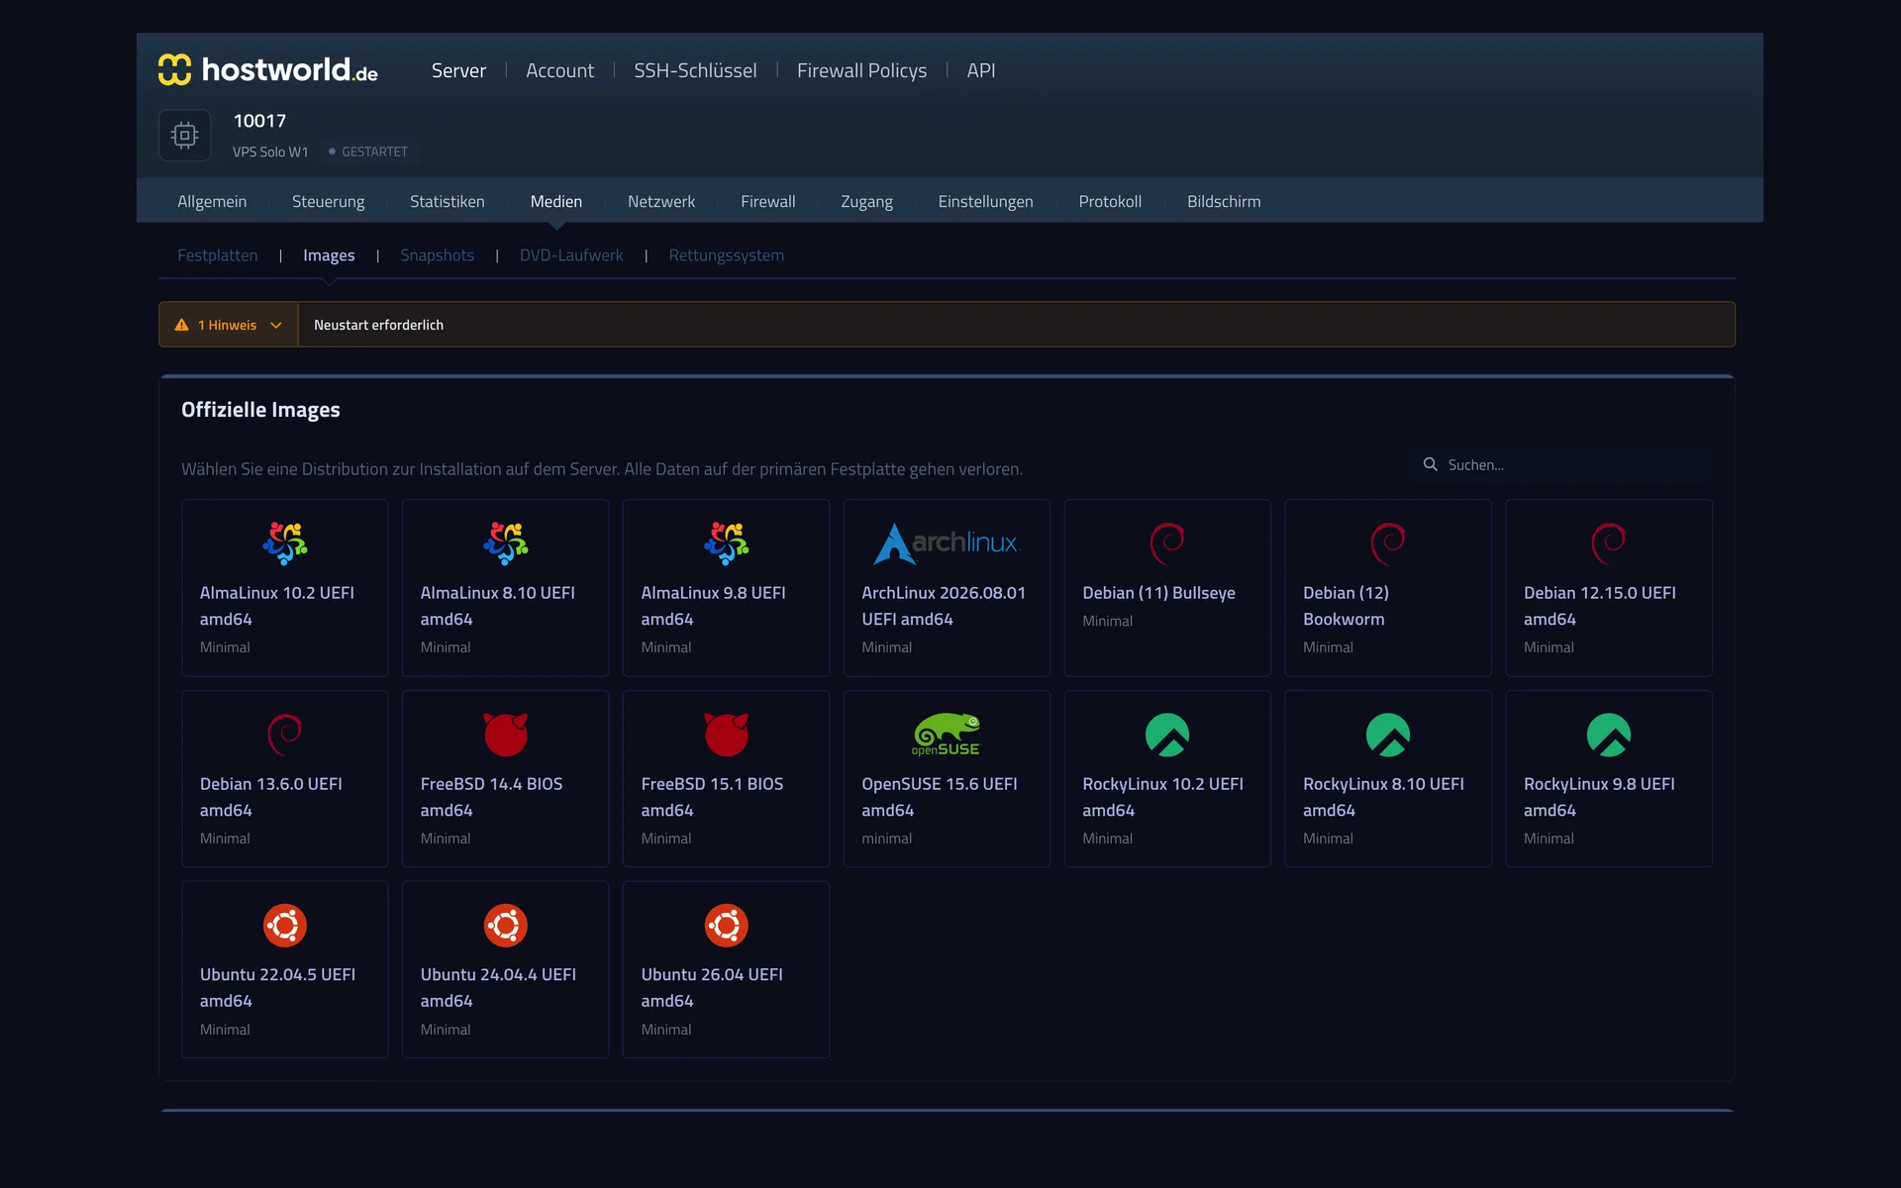Click the Ubuntu 26.04 UEFI logo
1901x1188 pixels.
pos(726,926)
